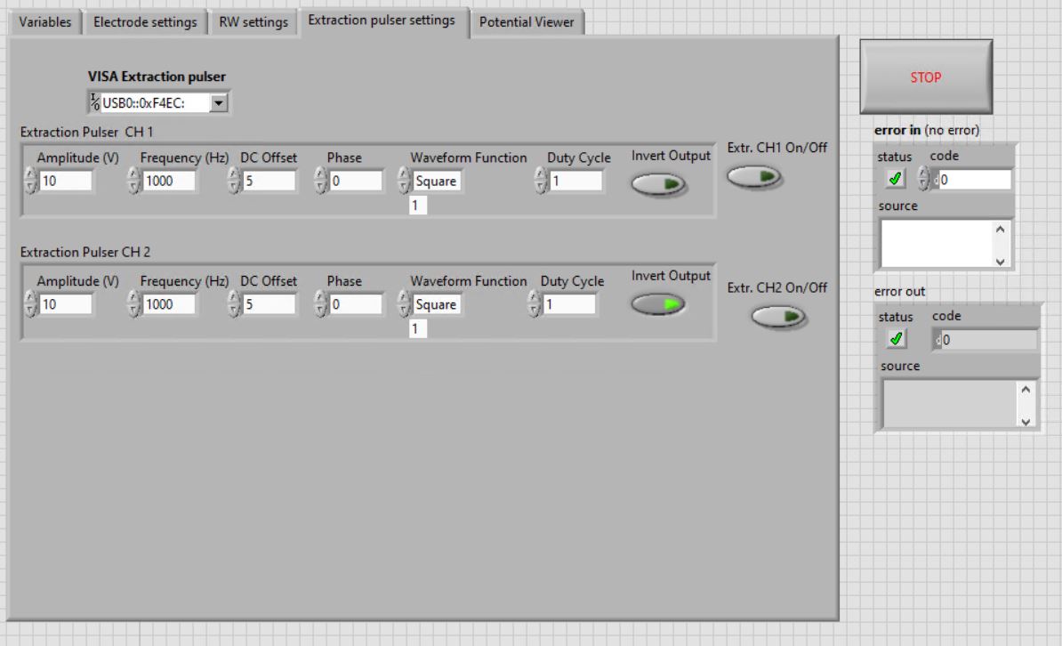The width and height of the screenshot is (1062, 646).
Task: Click the VISA Extraction pulser label
Action: tap(157, 77)
